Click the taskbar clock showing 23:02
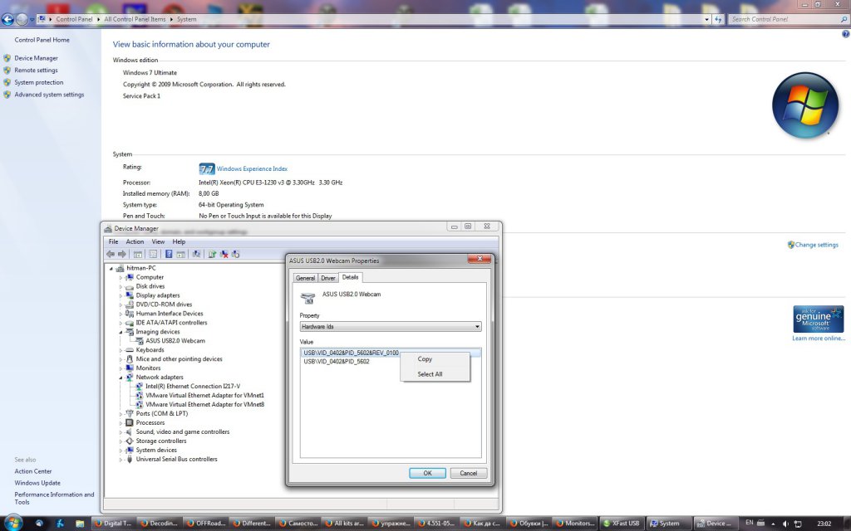Image resolution: width=851 pixels, height=531 pixels. pos(824,524)
